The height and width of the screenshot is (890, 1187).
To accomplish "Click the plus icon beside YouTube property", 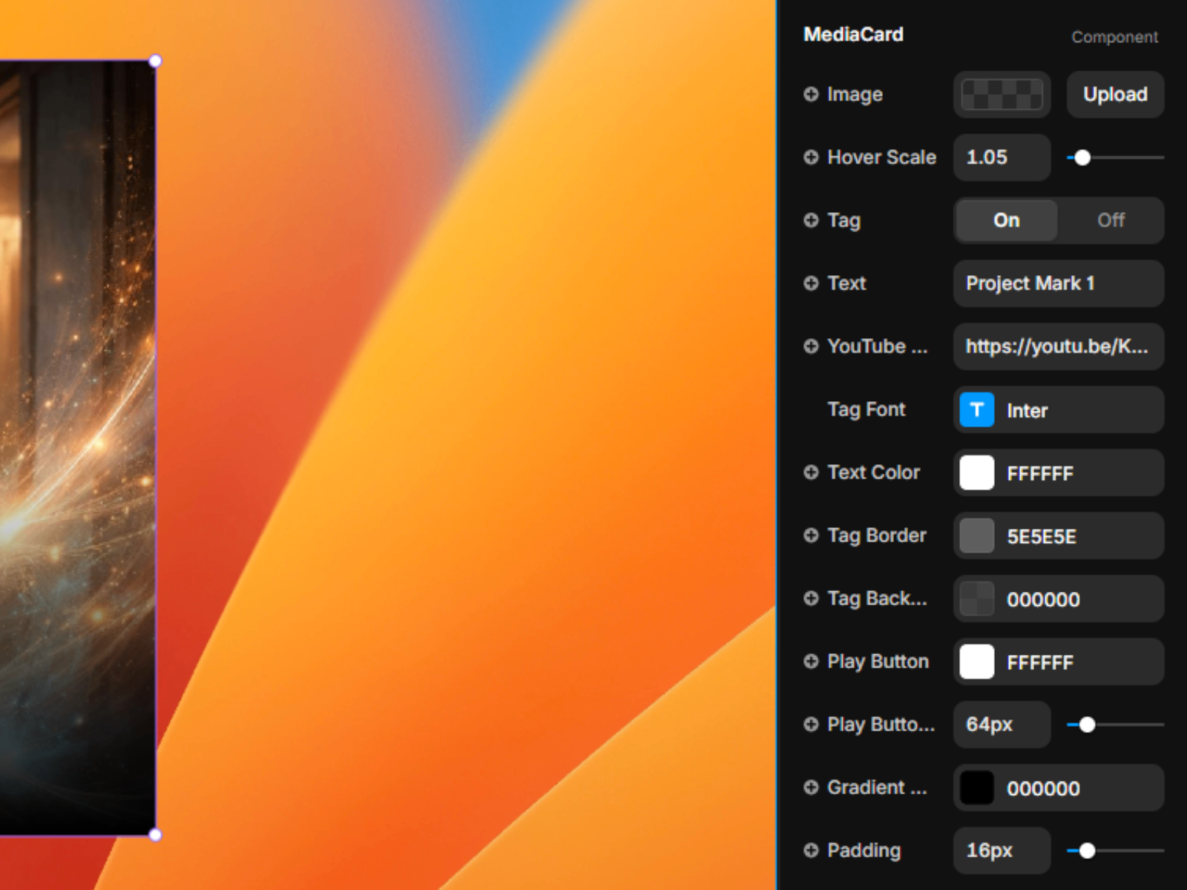I will (x=811, y=346).
